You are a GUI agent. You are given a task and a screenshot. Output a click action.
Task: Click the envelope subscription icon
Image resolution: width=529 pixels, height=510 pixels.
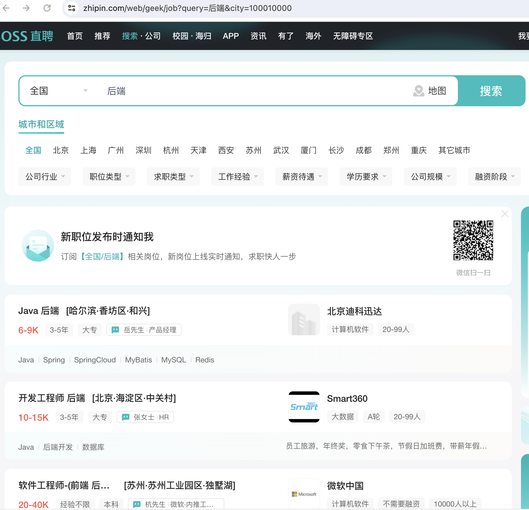(x=38, y=246)
